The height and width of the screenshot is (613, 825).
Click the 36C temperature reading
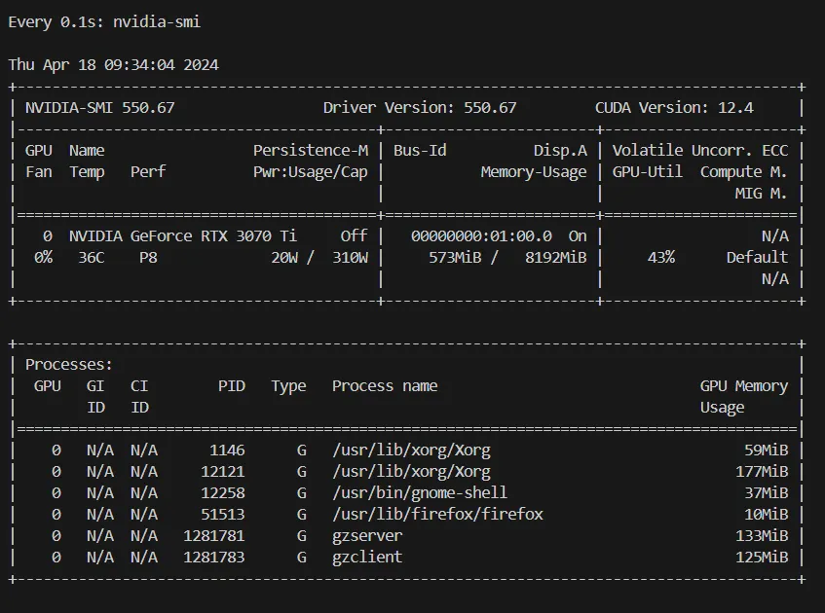(92, 257)
